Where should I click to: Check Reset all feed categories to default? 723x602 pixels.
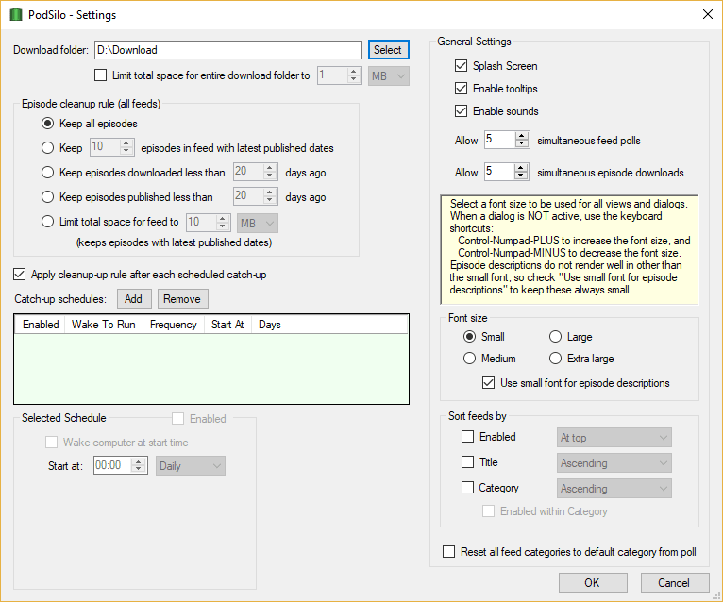tap(448, 552)
